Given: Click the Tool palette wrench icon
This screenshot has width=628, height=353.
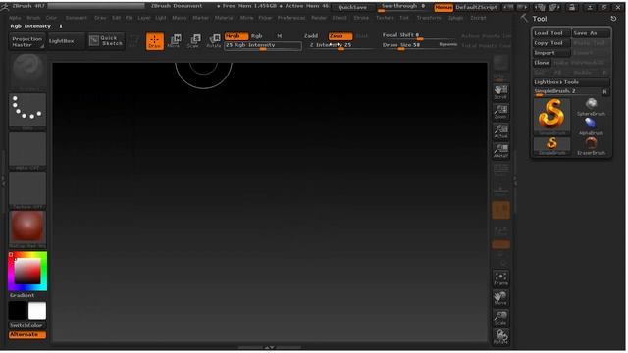Looking at the screenshot, I should click(524, 18).
